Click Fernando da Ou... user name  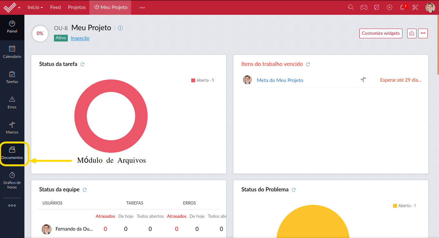click(x=74, y=229)
